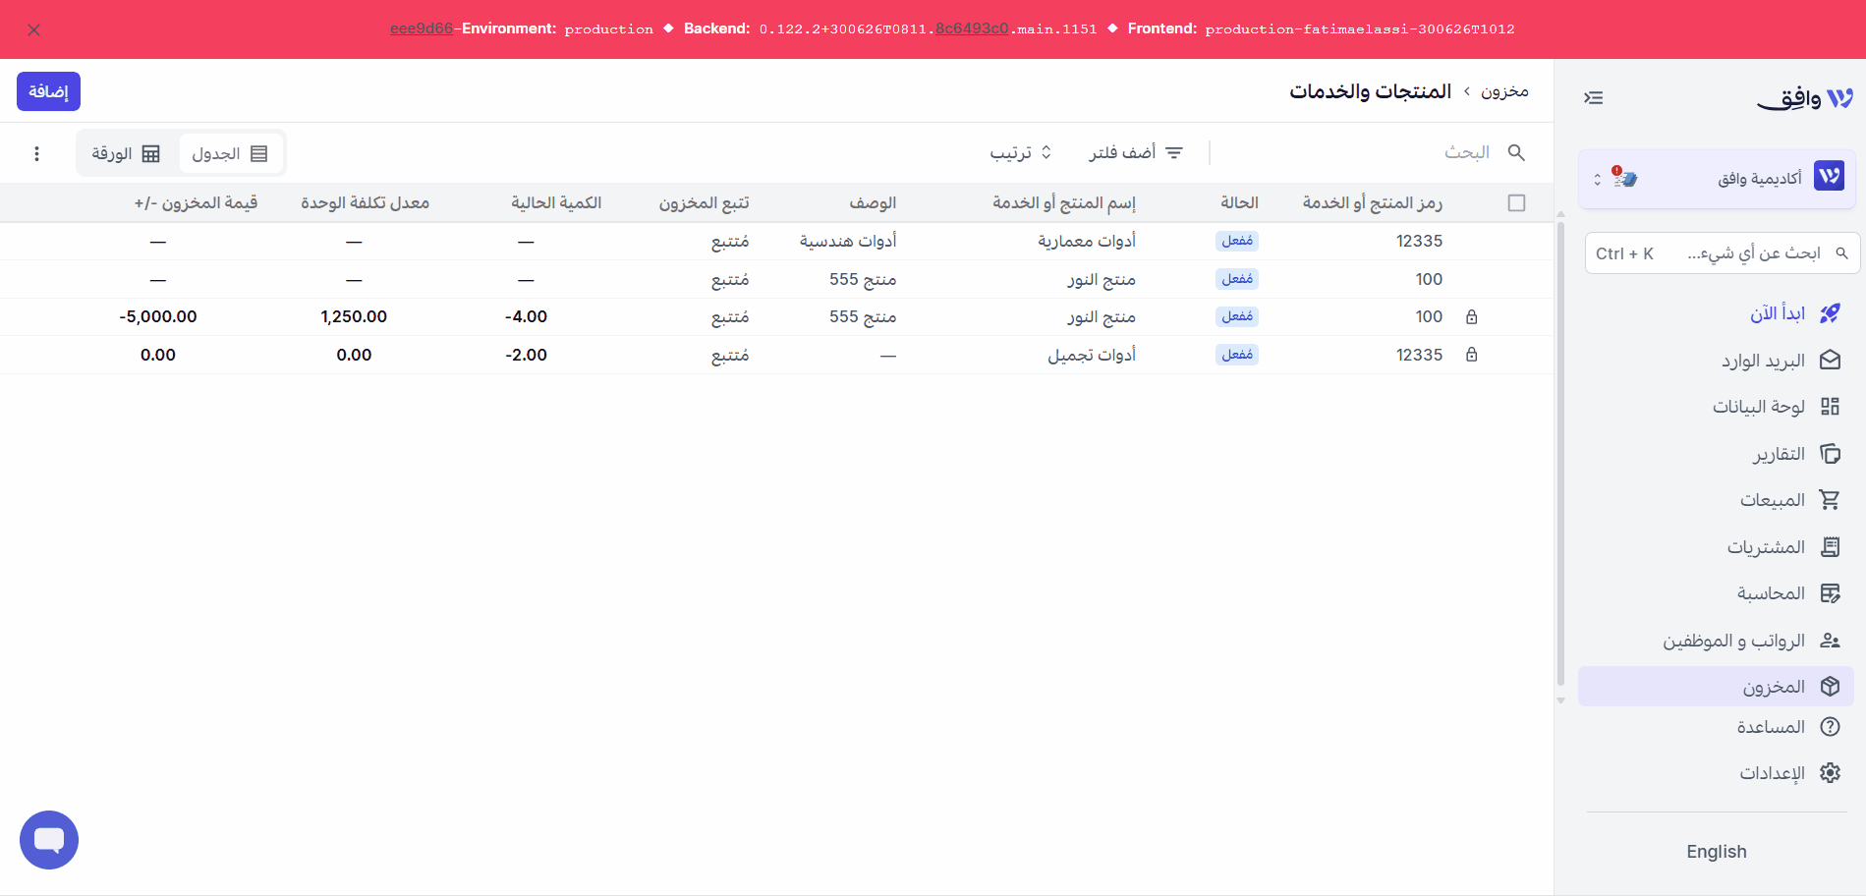Click the -4.00 current quantity cell
Viewport: 1866px width, 896px height.
pos(527,317)
